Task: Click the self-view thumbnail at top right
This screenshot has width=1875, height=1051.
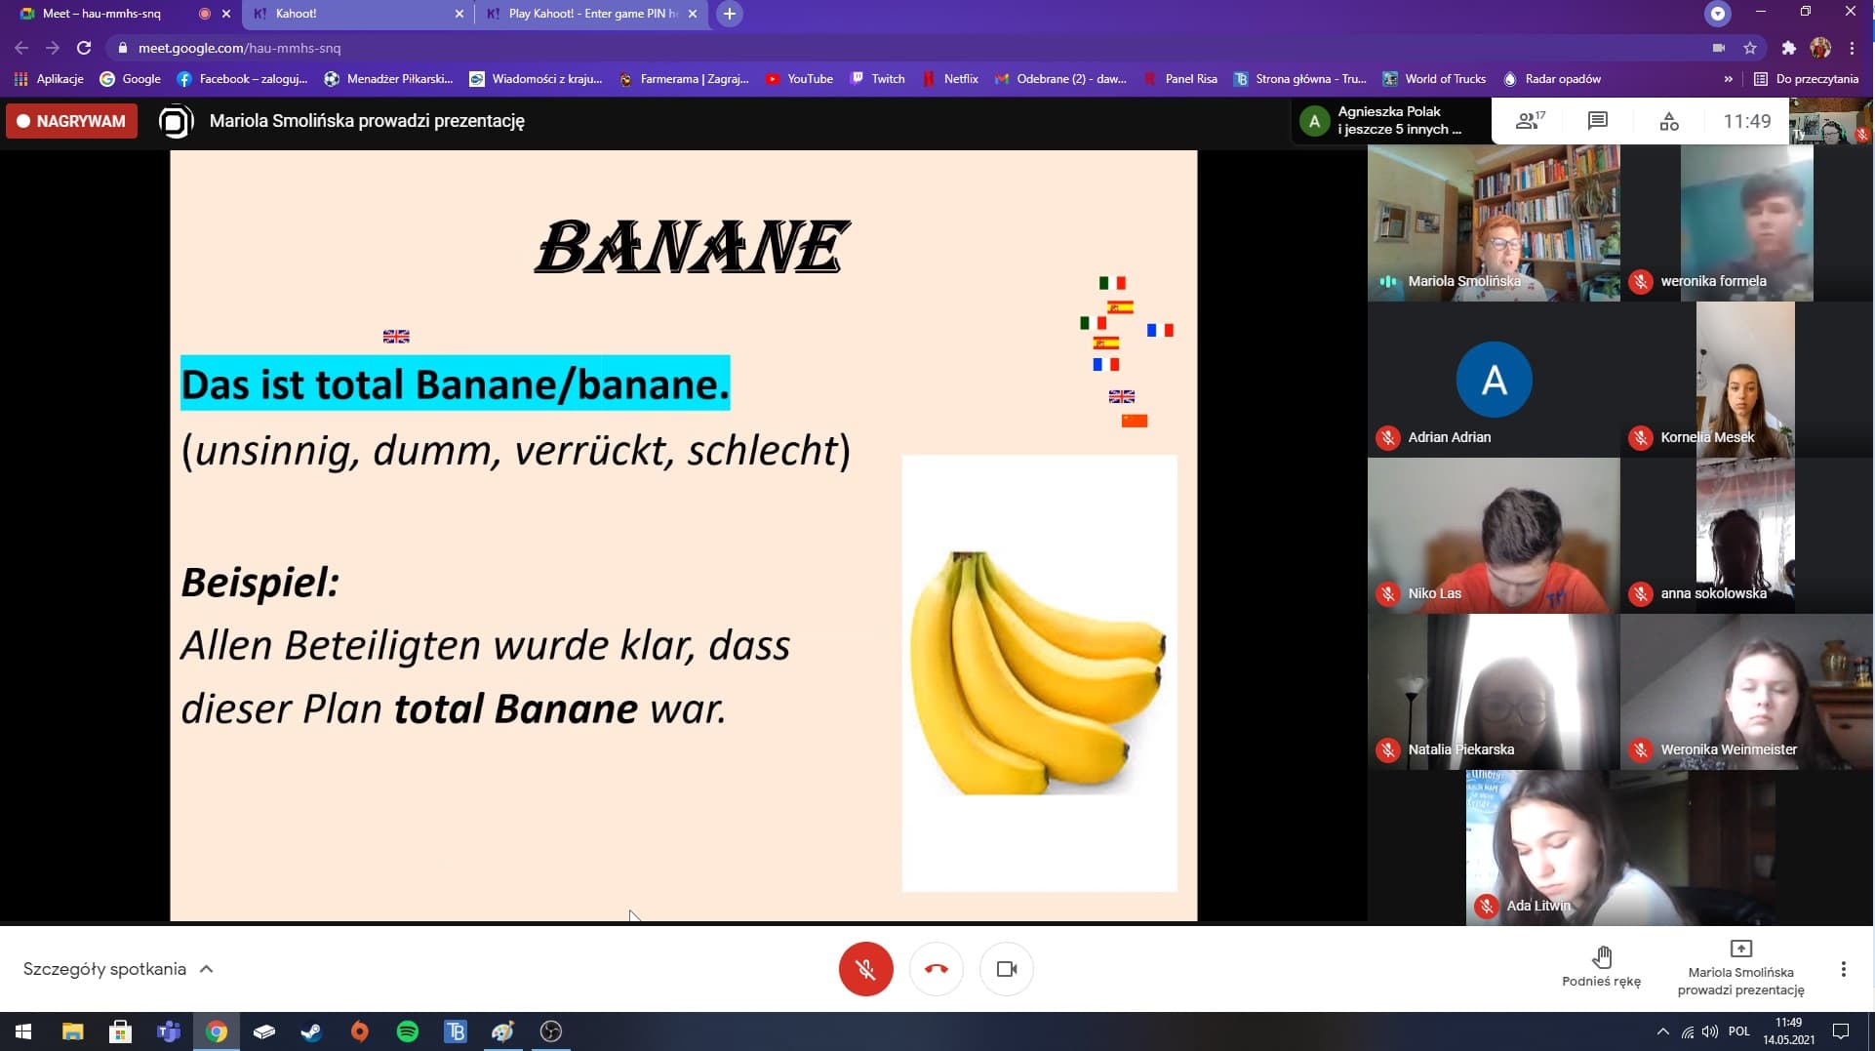Action: [x=1831, y=121]
